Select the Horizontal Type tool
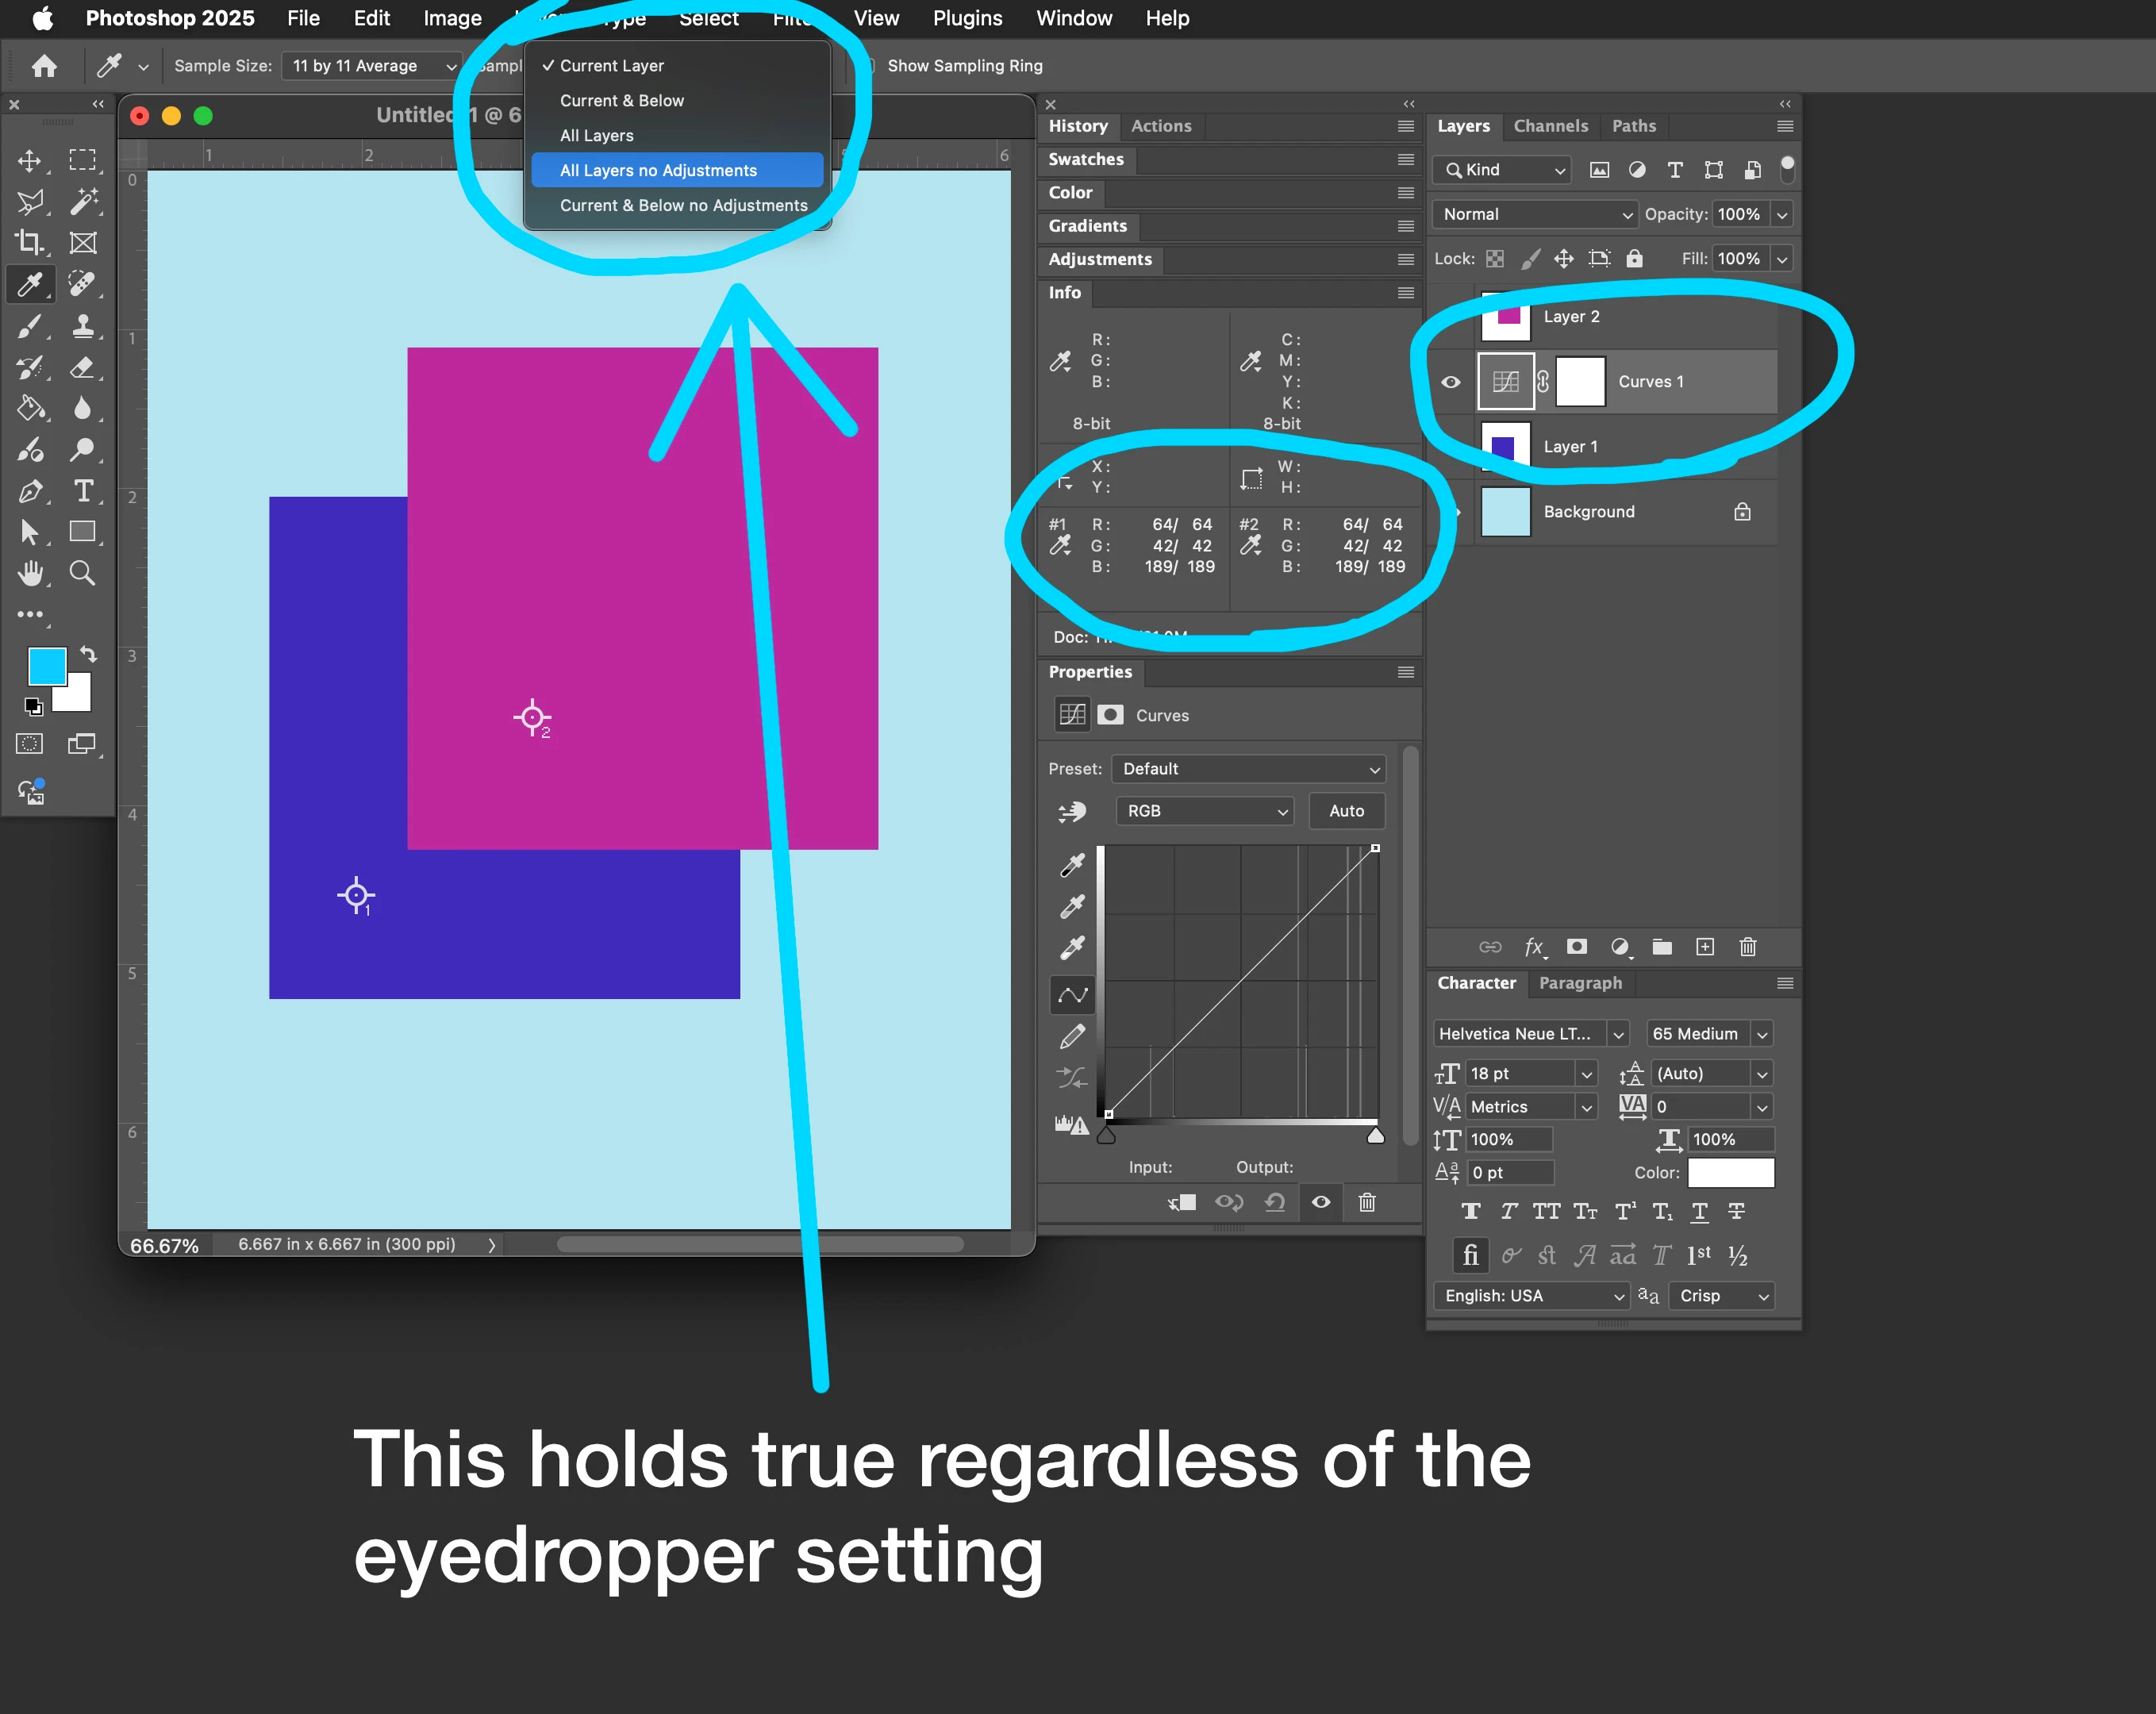This screenshot has height=1714, width=2156. pyautogui.click(x=83, y=491)
